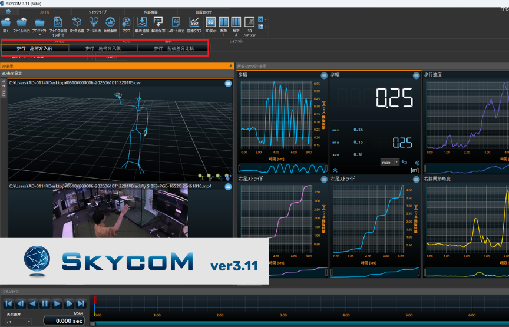Open the settings gear menu
This screenshot has width=509, height=327.
[8, 12]
